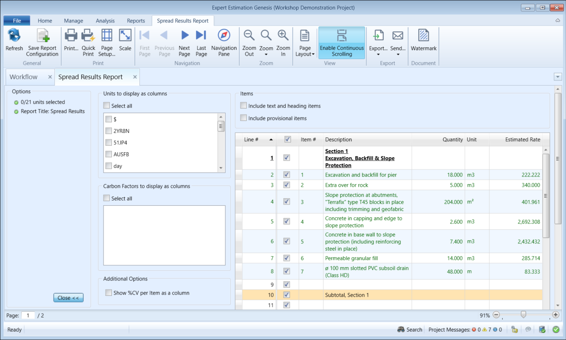Check Include text and heading items

(x=244, y=106)
